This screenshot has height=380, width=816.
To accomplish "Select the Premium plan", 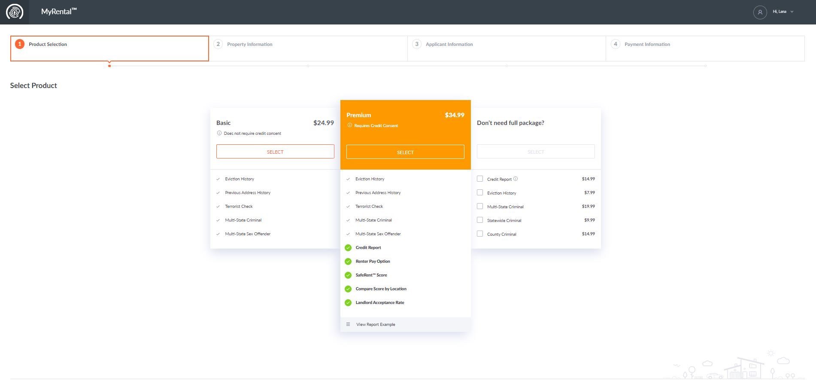I will click(405, 152).
